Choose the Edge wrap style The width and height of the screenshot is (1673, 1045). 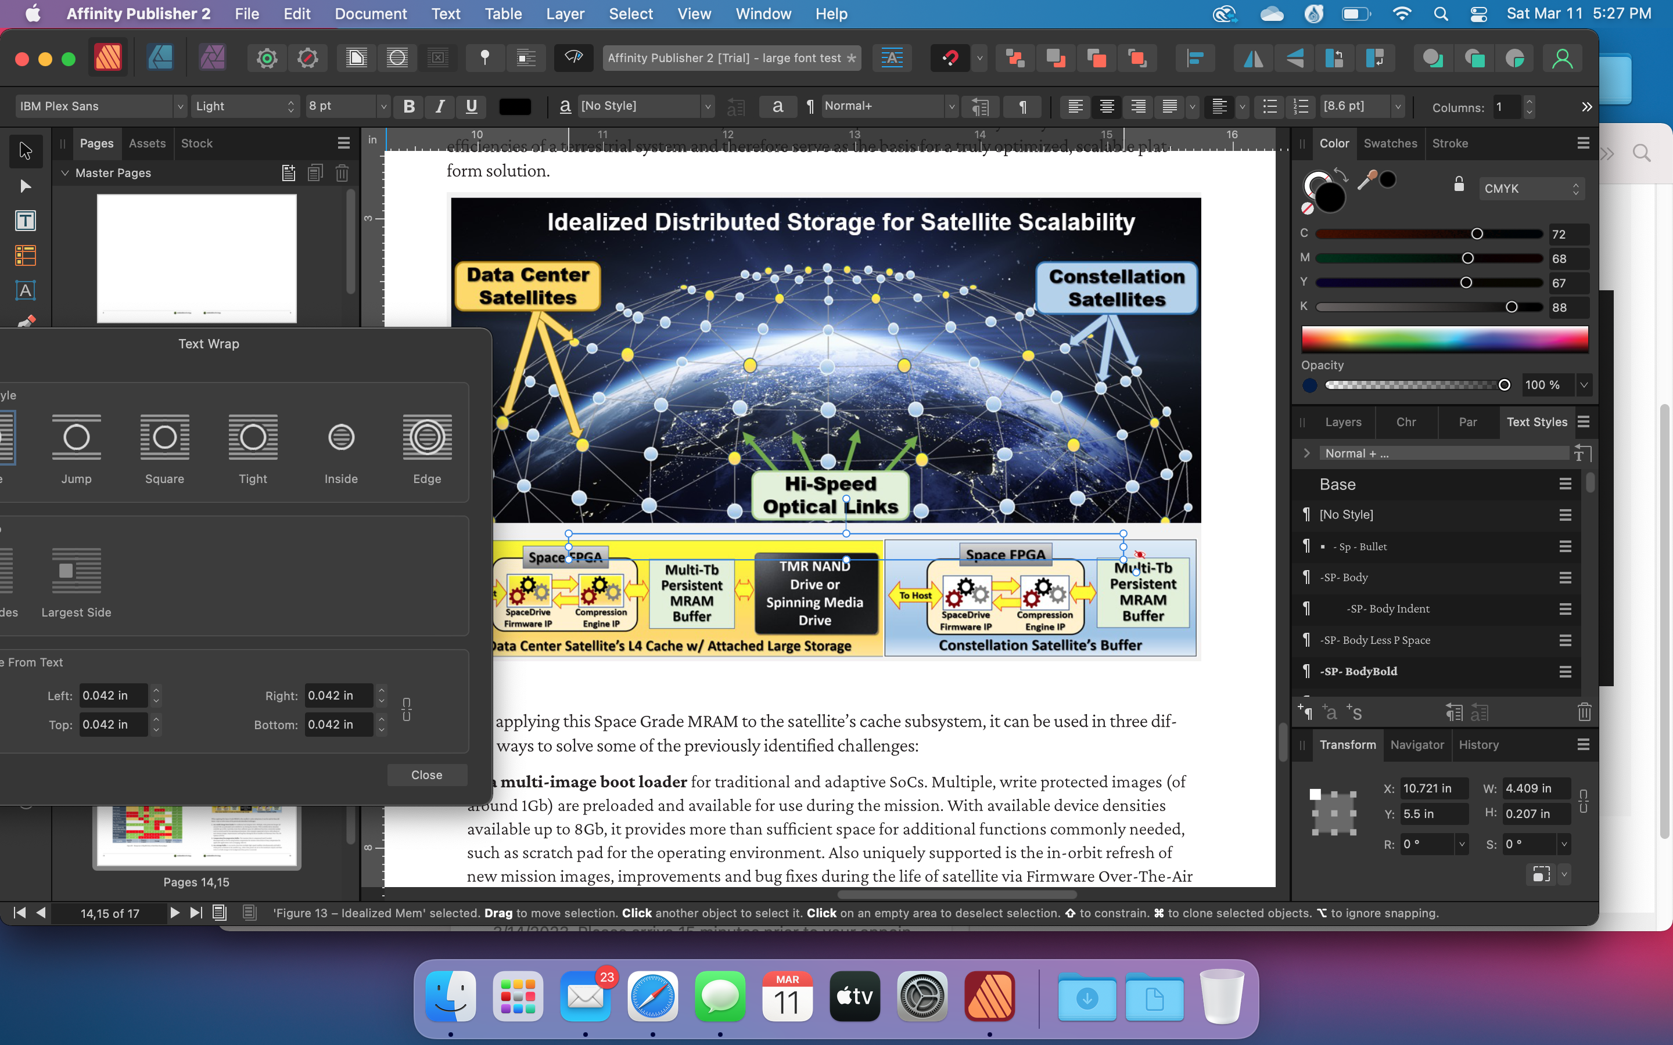point(427,449)
